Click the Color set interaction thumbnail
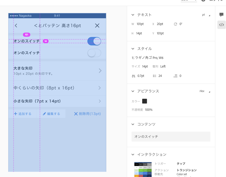The image size is (226, 177). pos(143,169)
